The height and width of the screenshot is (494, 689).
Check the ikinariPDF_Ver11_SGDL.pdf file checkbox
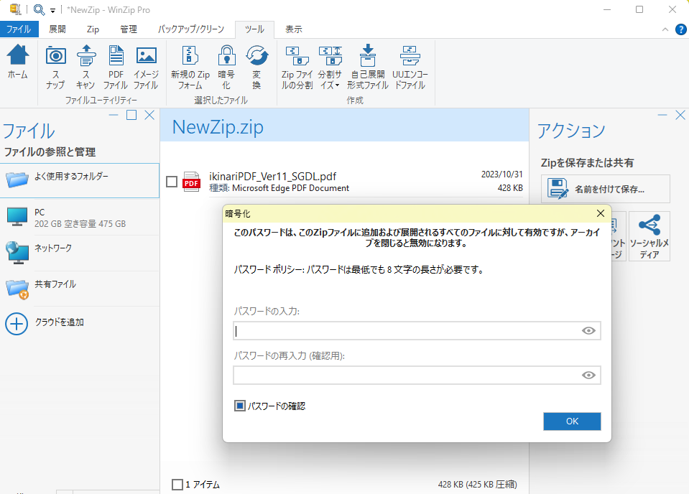click(171, 182)
